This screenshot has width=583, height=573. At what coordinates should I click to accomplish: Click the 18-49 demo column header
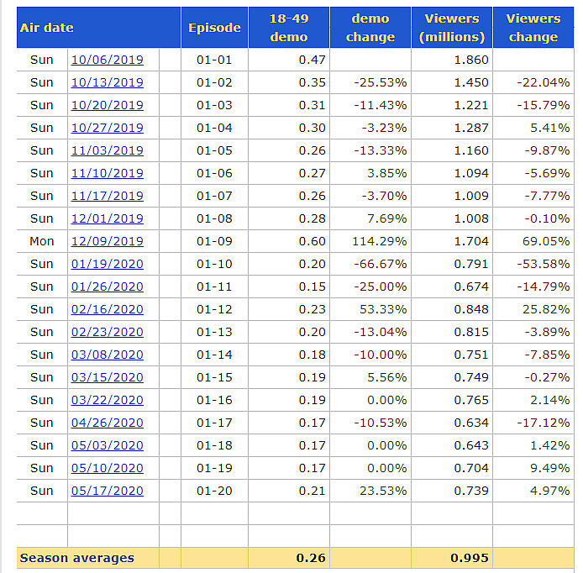(288, 28)
